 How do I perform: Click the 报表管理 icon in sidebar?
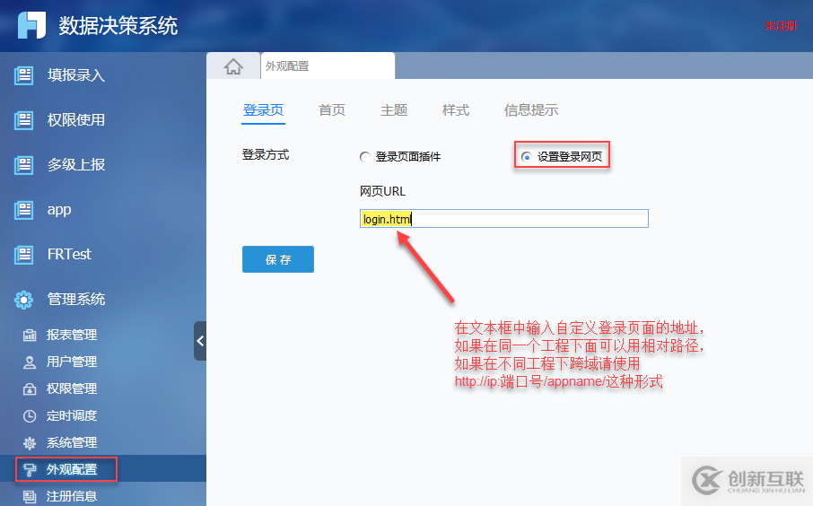pos(30,336)
